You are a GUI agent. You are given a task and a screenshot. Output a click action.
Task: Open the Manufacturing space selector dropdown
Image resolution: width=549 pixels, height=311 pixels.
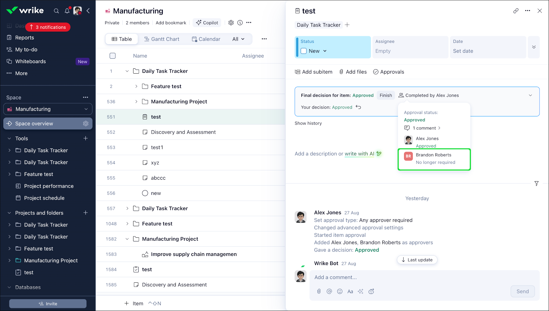point(48,109)
